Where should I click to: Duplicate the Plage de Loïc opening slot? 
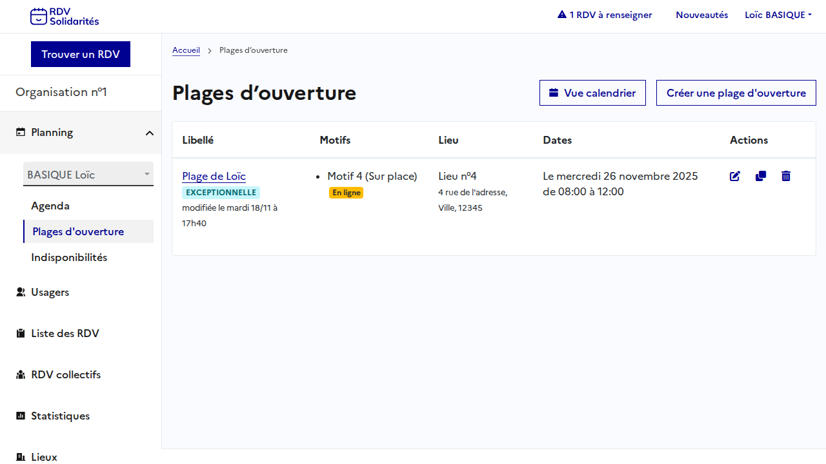[761, 176]
